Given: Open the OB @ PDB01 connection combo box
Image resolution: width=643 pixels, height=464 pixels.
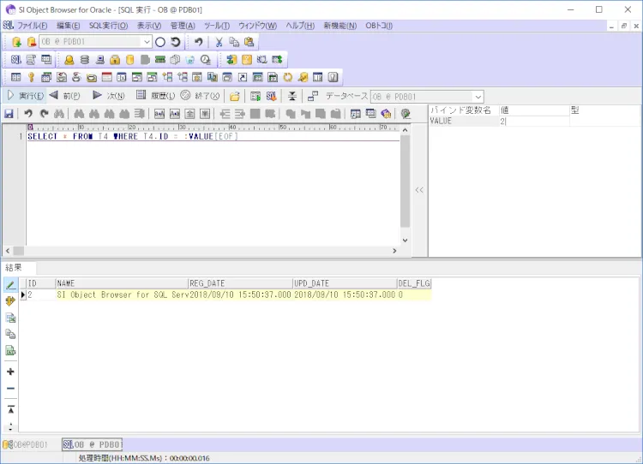Looking at the screenshot, I should click(95, 42).
